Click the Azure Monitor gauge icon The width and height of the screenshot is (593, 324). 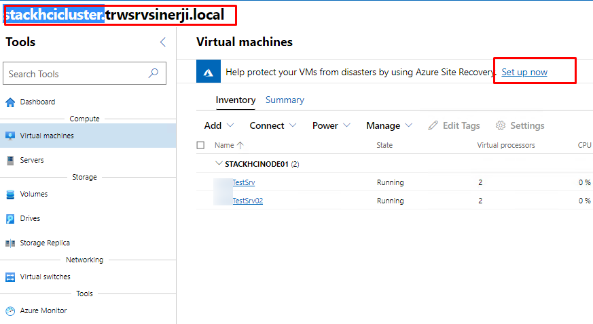(10, 311)
